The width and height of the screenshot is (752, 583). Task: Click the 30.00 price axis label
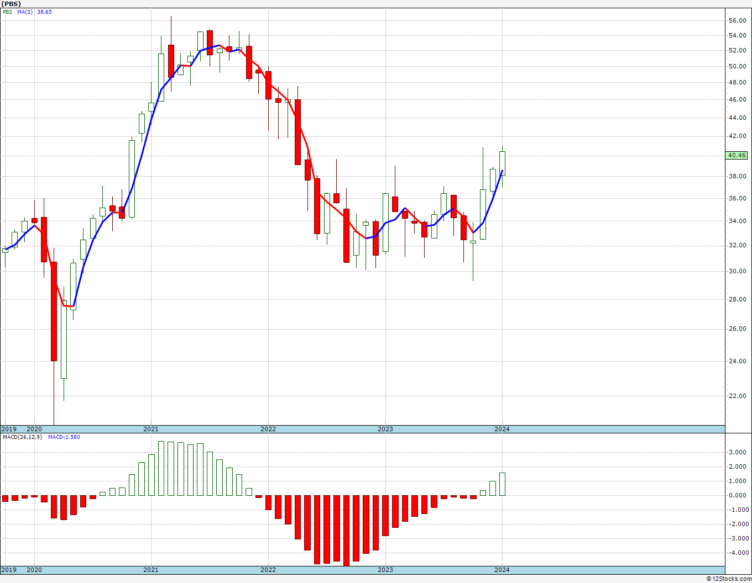(738, 271)
